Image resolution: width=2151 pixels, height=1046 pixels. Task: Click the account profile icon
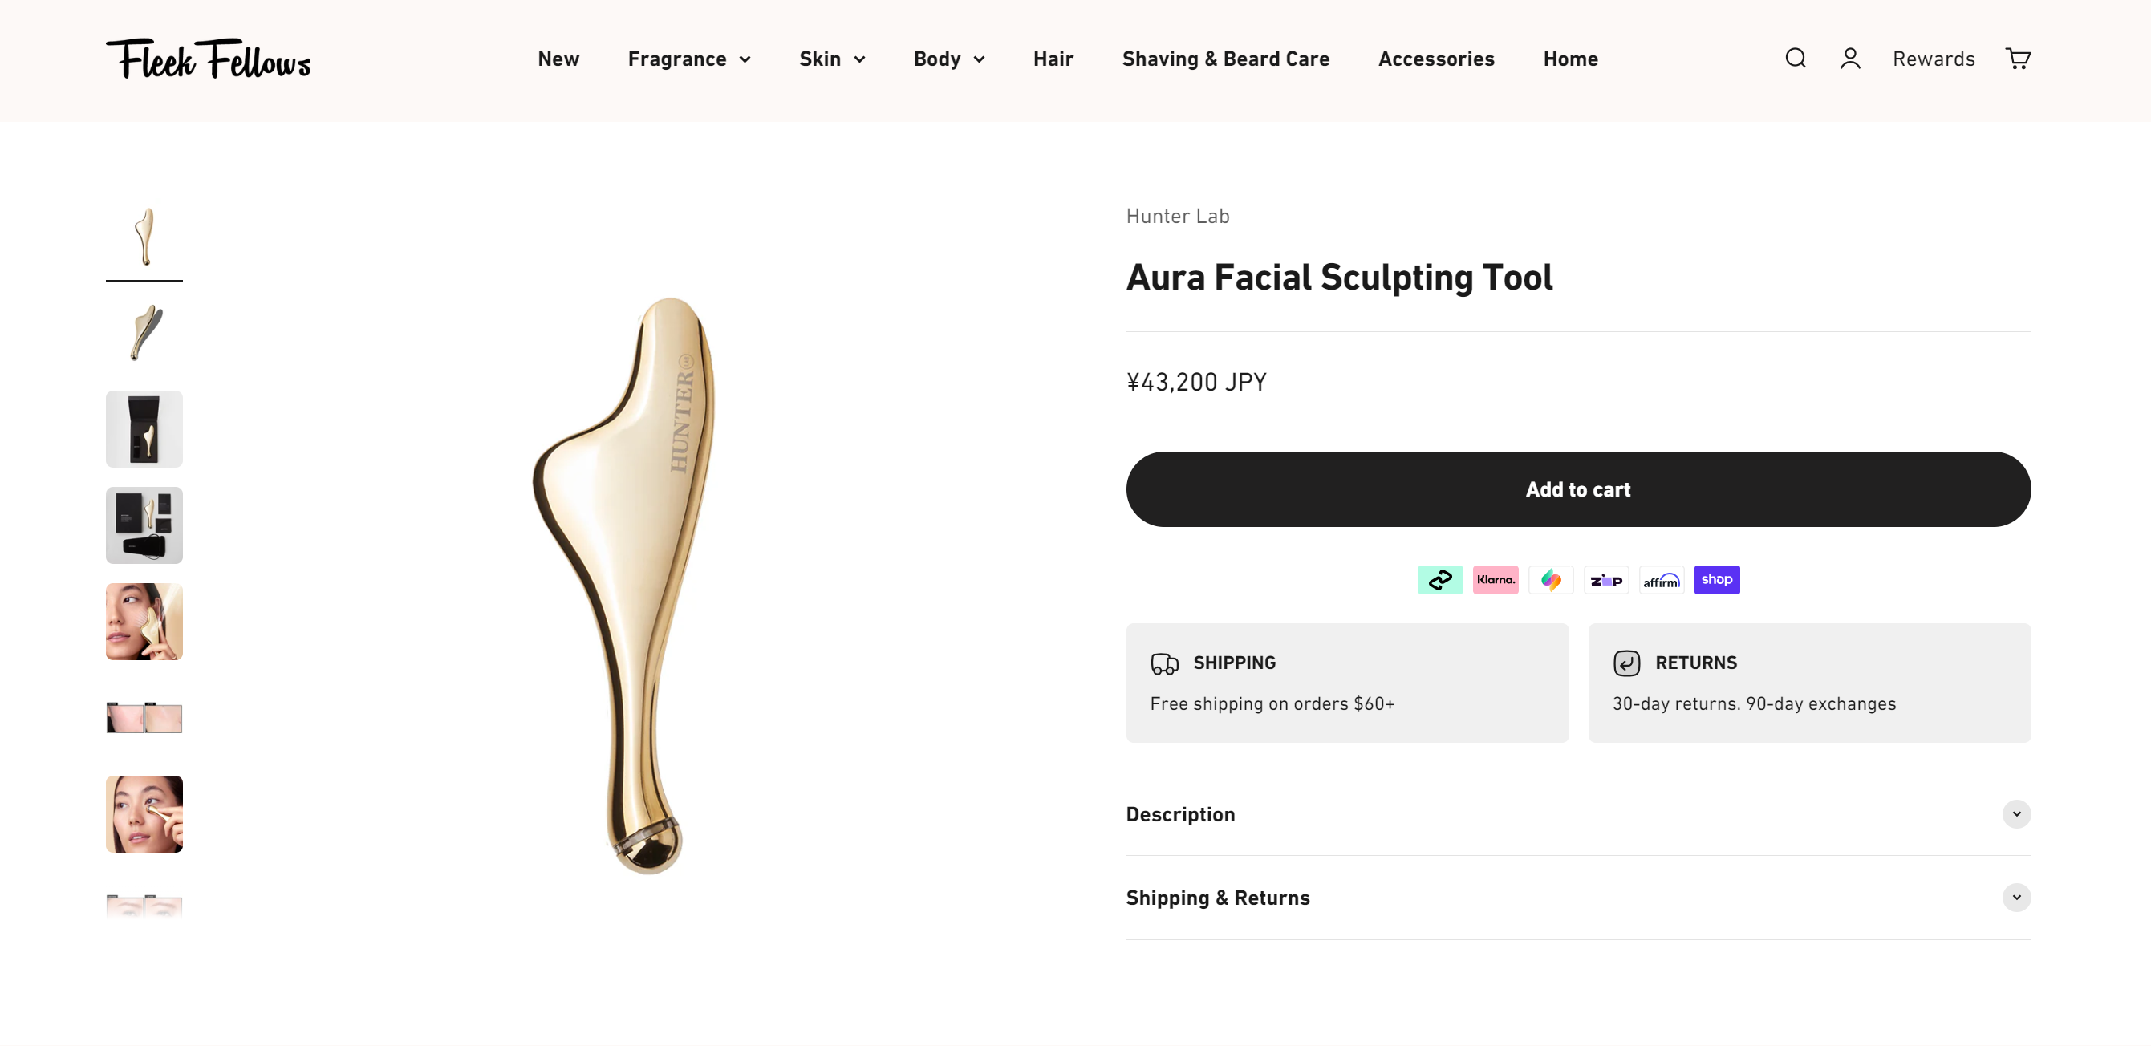(x=1850, y=59)
